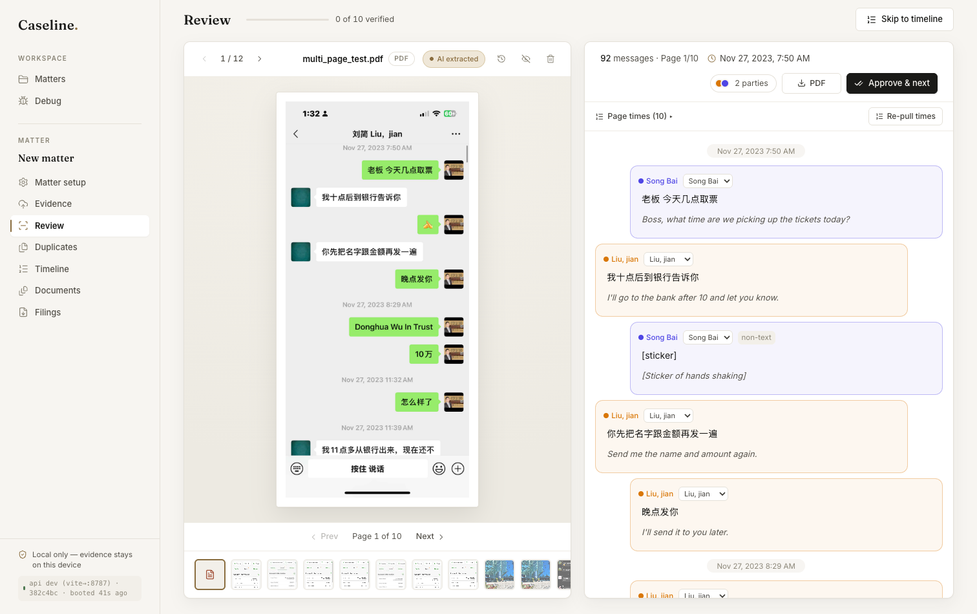977x614 pixels.
Task: Click the verification progress bar
Action: 288,19
